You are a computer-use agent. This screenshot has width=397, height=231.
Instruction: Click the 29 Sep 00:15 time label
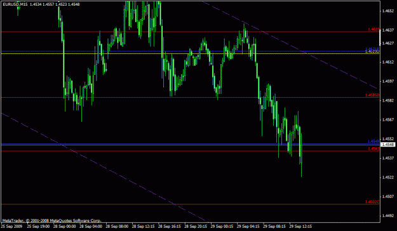[222, 226]
